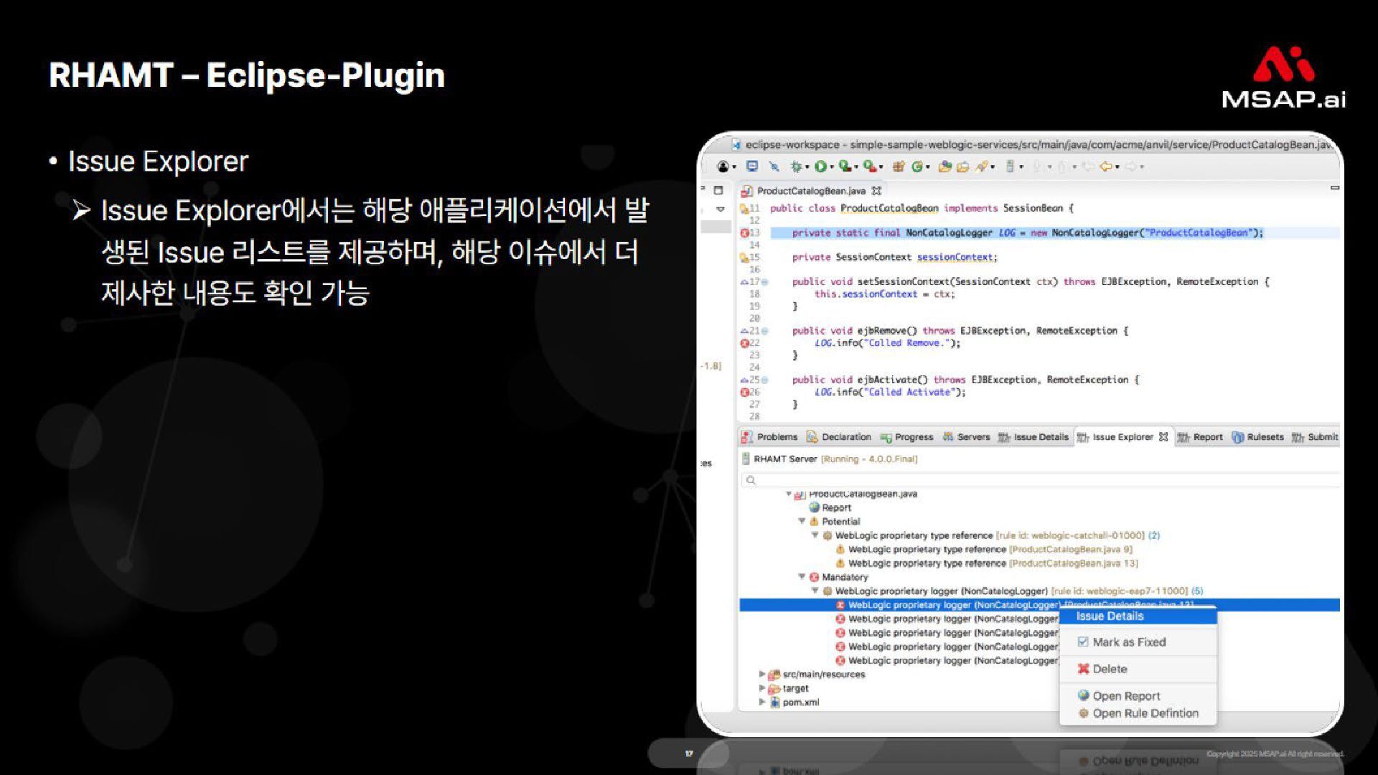This screenshot has height=775, width=1378.
Task: Close the ProductCatalogBean.java editor tab
Action: pyautogui.click(x=876, y=191)
